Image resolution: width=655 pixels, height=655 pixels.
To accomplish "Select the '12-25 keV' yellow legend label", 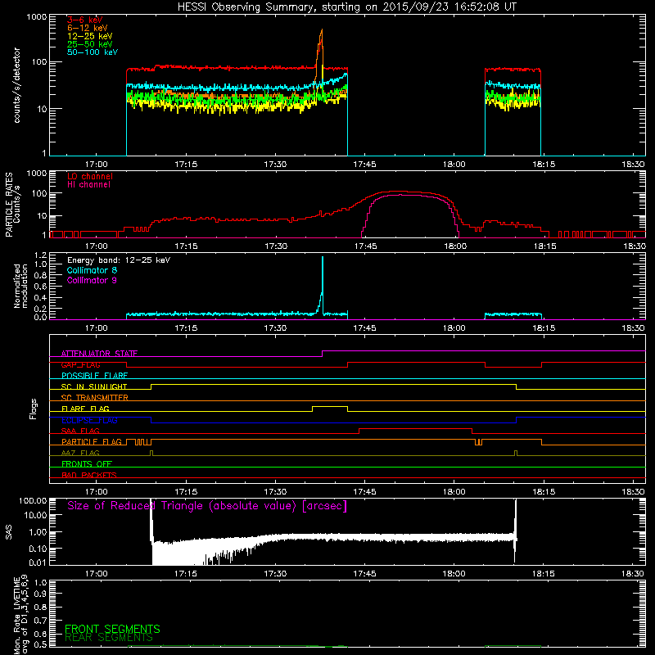I will (x=90, y=36).
